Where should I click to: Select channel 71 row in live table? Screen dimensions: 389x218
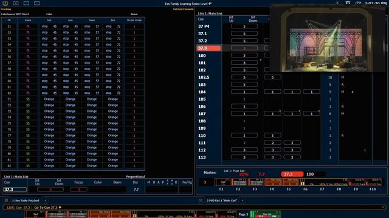(x=73, y=99)
